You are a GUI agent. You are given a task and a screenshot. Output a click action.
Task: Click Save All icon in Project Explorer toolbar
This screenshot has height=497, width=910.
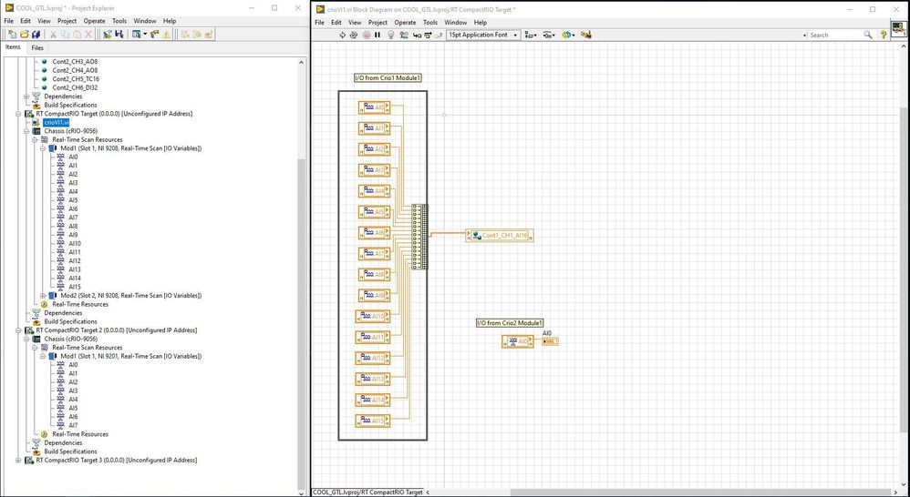coord(36,35)
